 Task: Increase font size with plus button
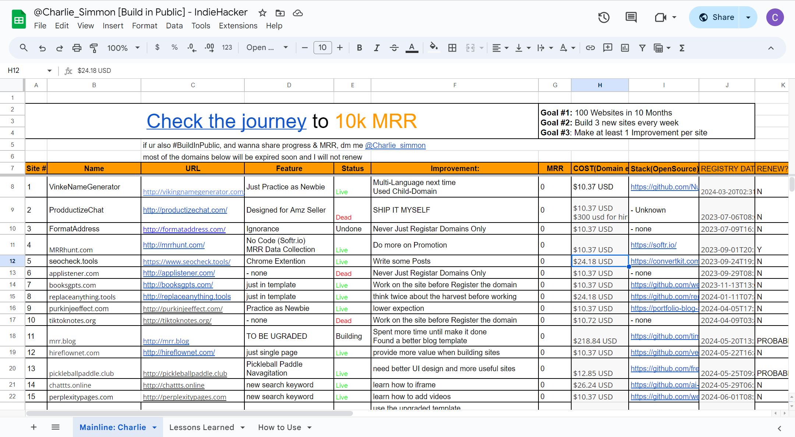click(x=340, y=47)
